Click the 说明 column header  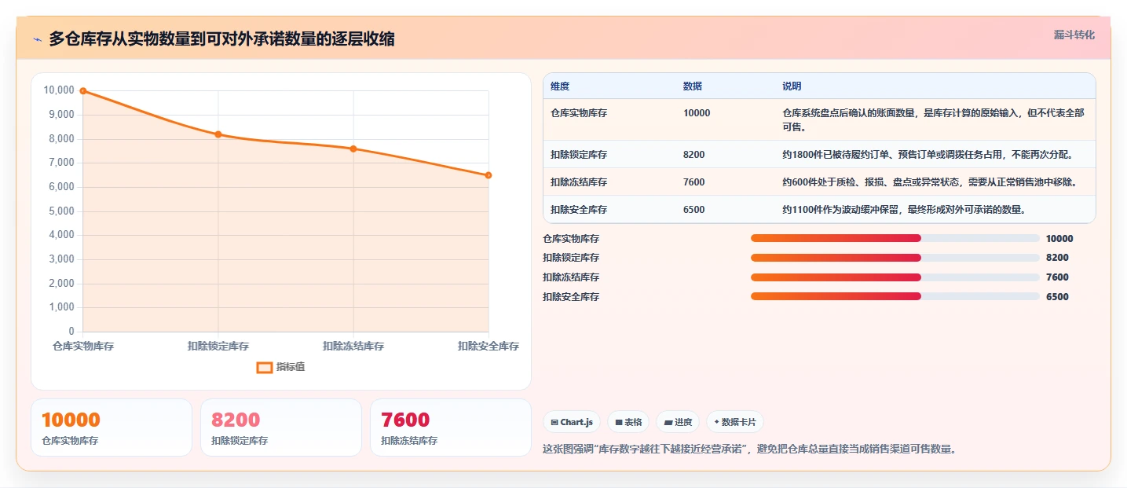coord(792,86)
